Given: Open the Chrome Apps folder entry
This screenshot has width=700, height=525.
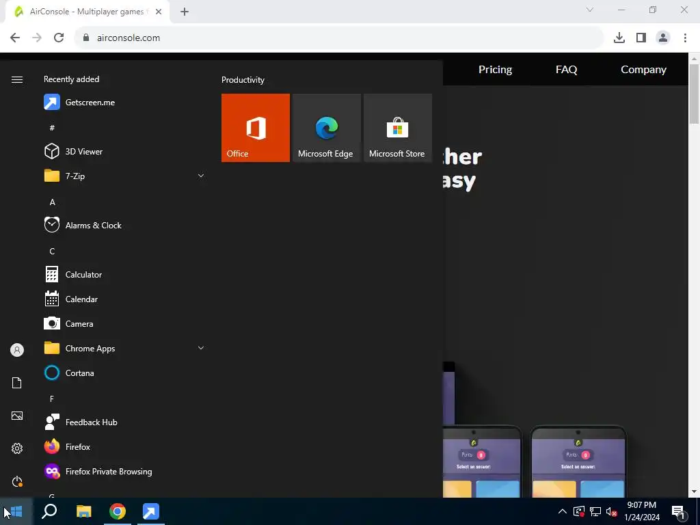Looking at the screenshot, I should click(124, 348).
